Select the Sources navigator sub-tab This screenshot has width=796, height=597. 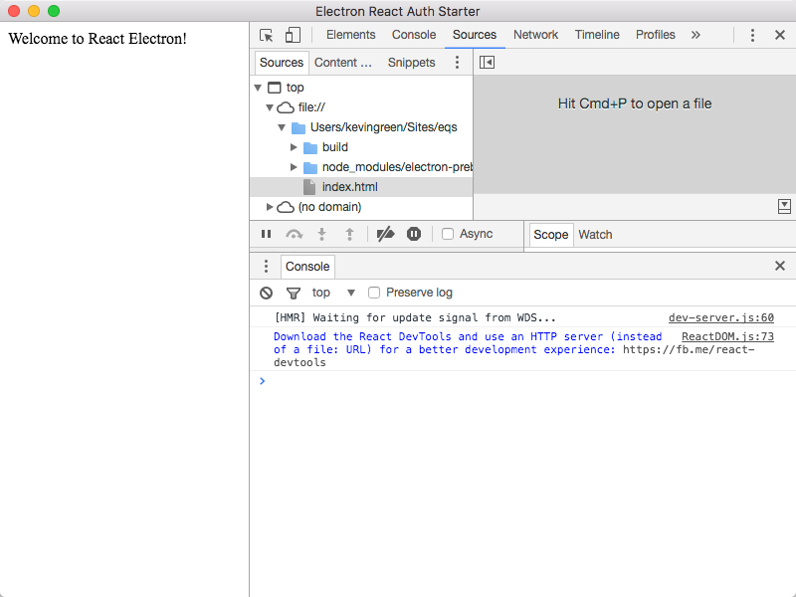point(282,63)
